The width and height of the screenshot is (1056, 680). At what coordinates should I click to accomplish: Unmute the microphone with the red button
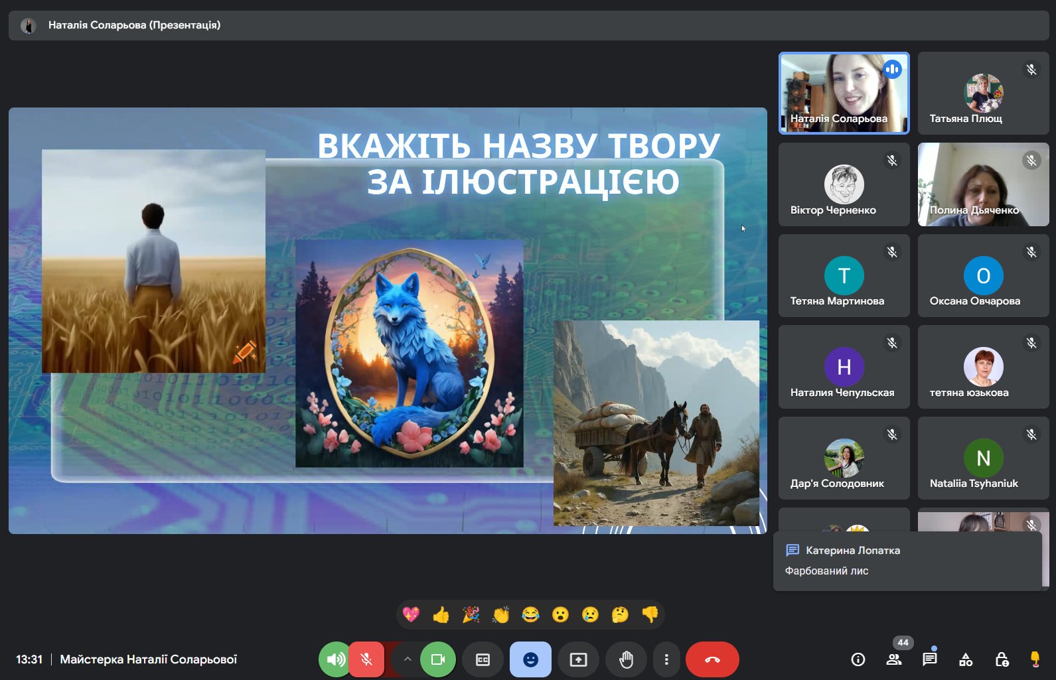tap(366, 659)
